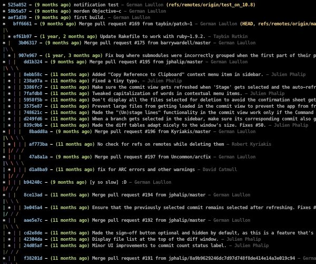The width and height of the screenshot is (316, 264).
Task: Click '(1 year, 3 months ago)' timestamp
Action: [74, 55]
